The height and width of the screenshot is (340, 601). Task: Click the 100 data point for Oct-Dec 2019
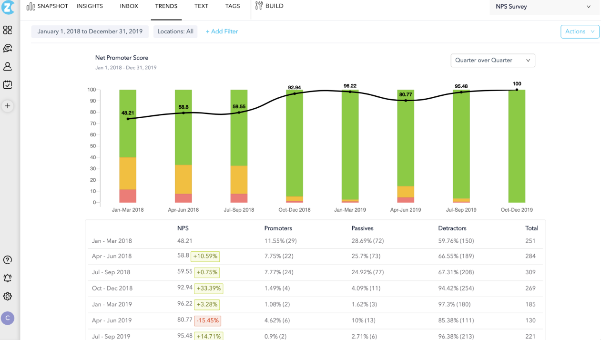pos(517,90)
